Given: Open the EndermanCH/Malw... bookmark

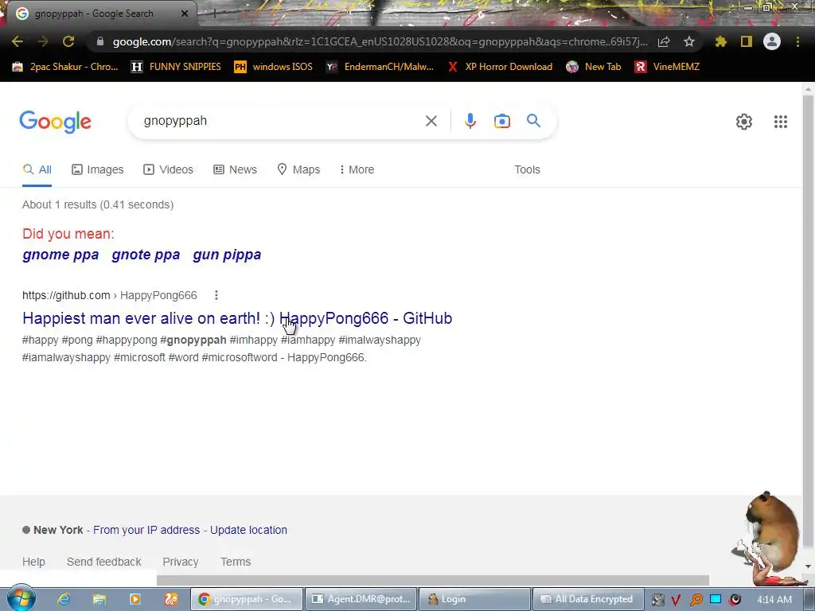Looking at the screenshot, I should coord(380,67).
